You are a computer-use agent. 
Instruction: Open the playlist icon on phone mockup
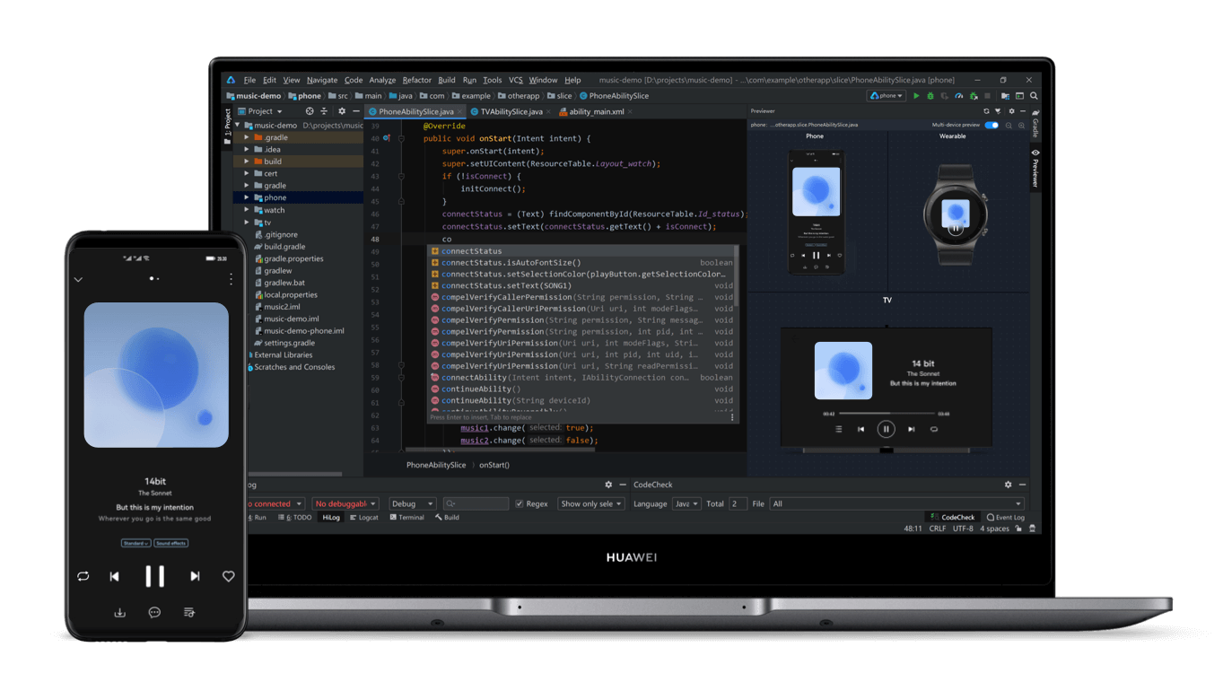click(x=188, y=612)
